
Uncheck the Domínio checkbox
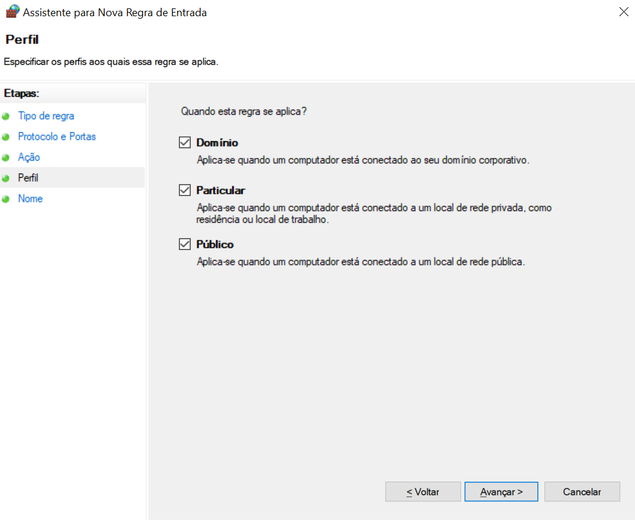(x=185, y=143)
